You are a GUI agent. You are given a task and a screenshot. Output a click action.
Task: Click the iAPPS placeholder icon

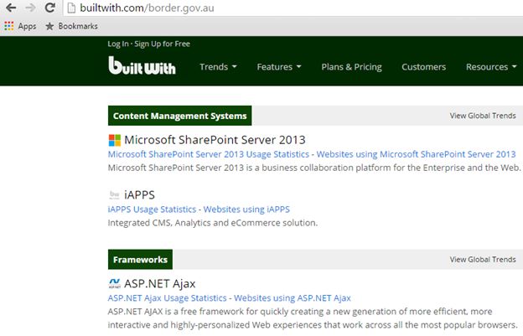coord(114,194)
